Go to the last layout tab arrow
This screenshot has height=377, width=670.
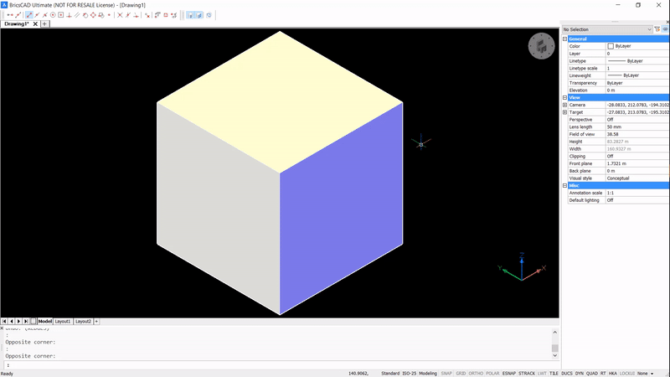[26, 321]
